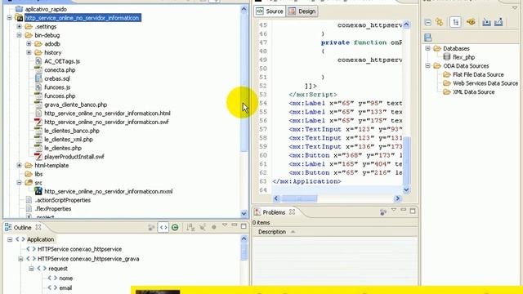523x294 pixels.
Task: Collapse the bin-debug folder
Action: pyautogui.click(x=19, y=35)
